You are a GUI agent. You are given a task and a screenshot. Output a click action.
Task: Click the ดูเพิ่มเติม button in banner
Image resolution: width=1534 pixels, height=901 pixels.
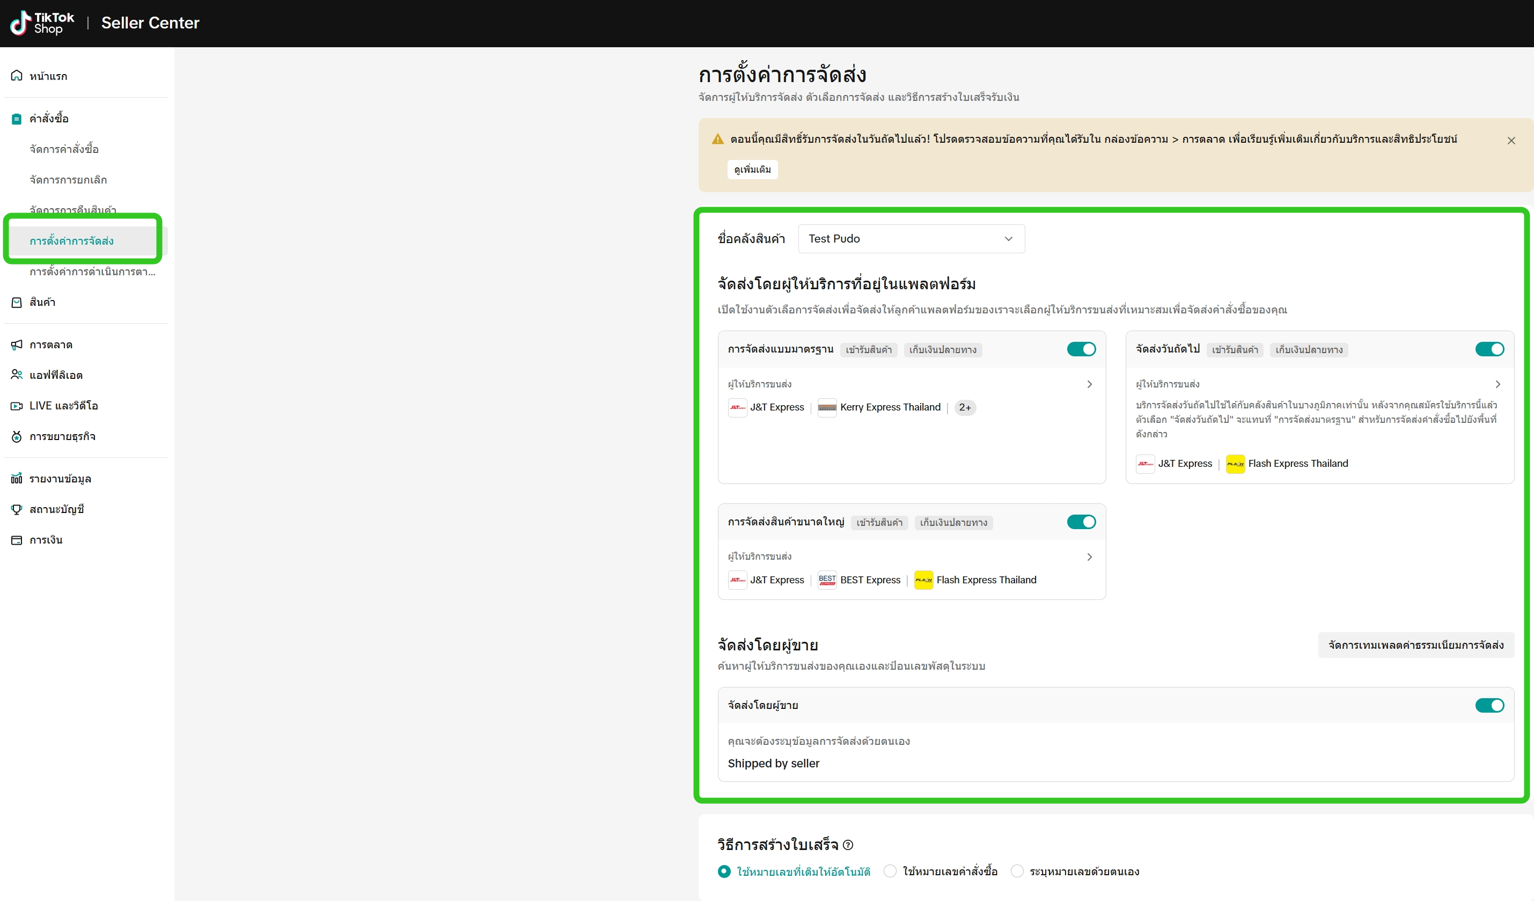pyautogui.click(x=752, y=169)
